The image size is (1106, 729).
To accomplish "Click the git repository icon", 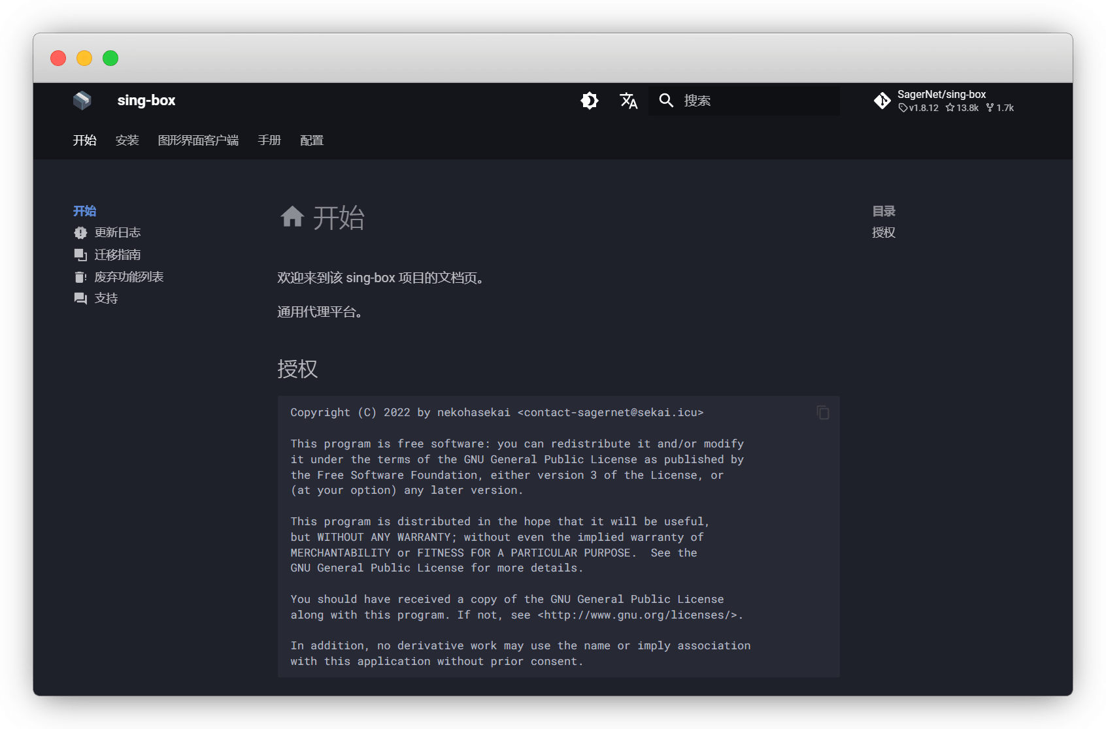I will click(x=882, y=101).
